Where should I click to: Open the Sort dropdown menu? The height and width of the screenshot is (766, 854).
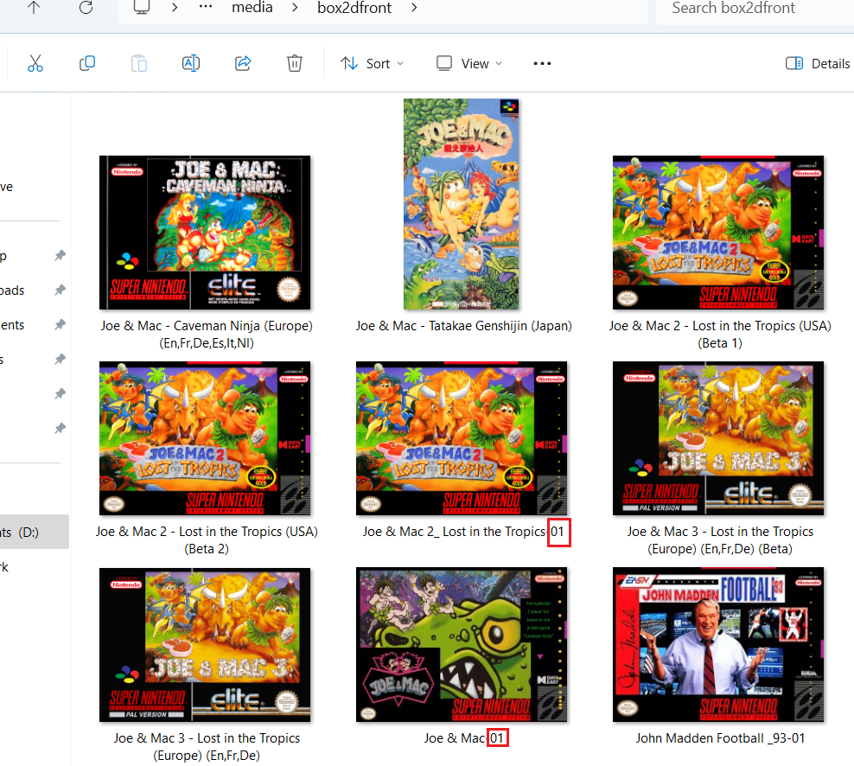pyautogui.click(x=372, y=64)
